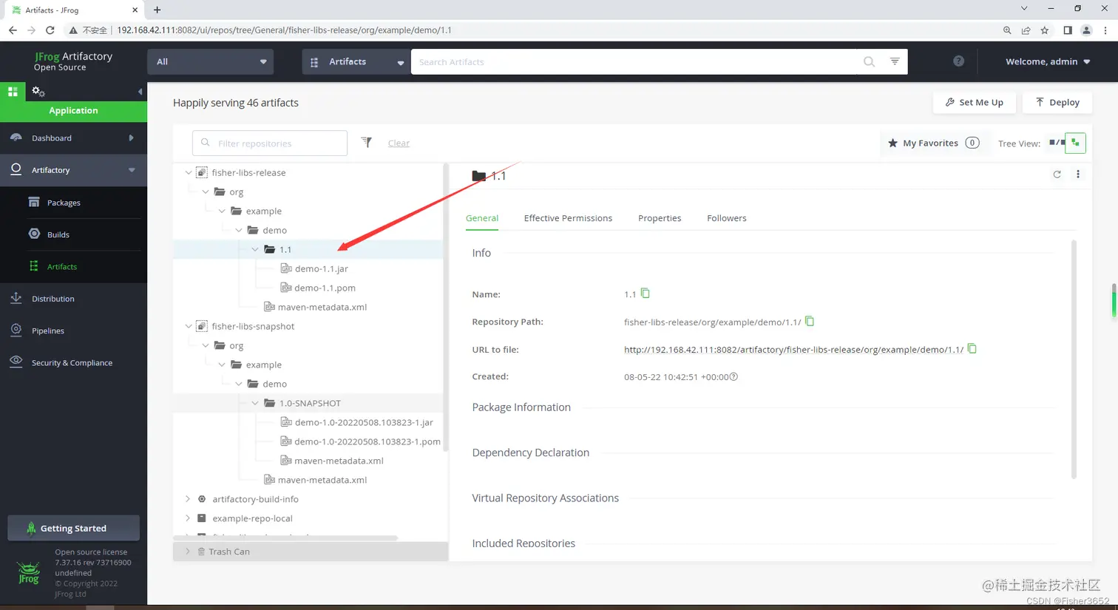The height and width of the screenshot is (610, 1118).
Task: Select the General tab
Action: pos(482,218)
